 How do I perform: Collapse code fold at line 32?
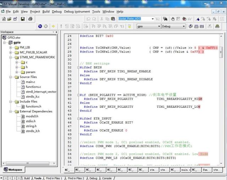point(78,67)
